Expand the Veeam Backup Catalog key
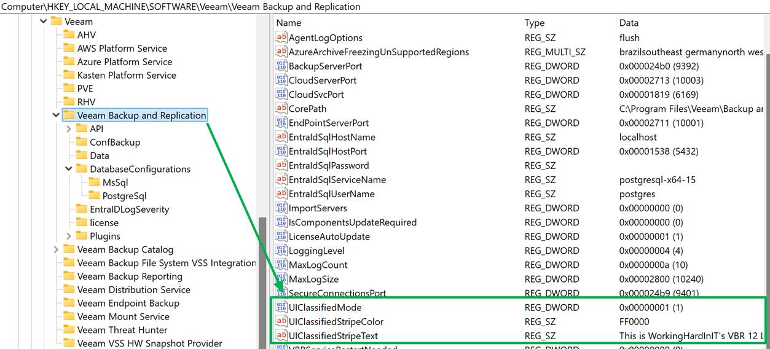The height and width of the screenshot is (349, 770). 56,249
